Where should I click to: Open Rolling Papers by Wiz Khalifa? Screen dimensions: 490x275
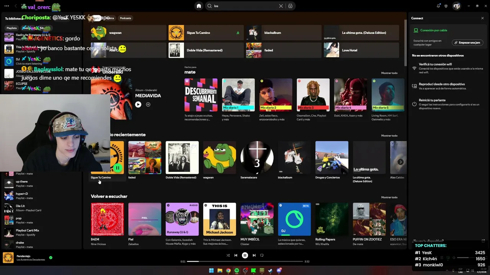coord(332,224)
